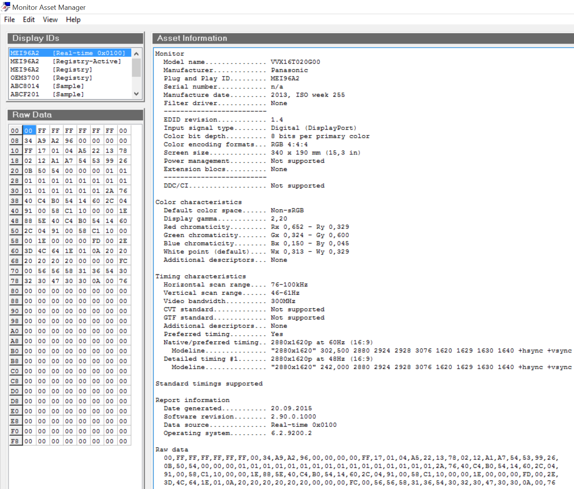The image size is (574, 489).
Task: Click byte 2A in raw data row 30
Action: (x=110, y=191)
